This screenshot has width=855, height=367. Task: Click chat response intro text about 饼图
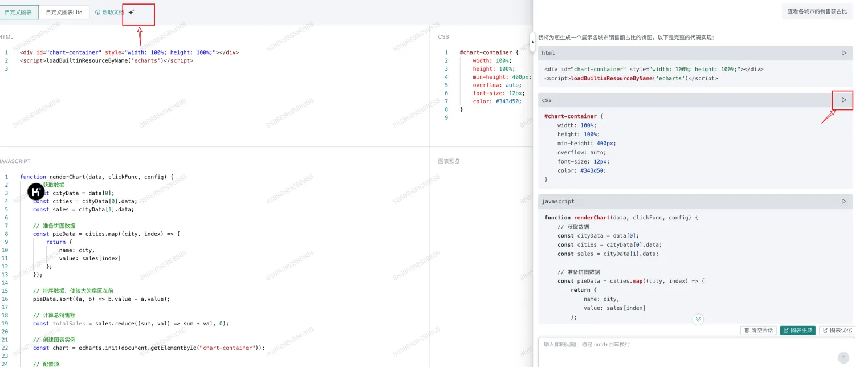626,38
